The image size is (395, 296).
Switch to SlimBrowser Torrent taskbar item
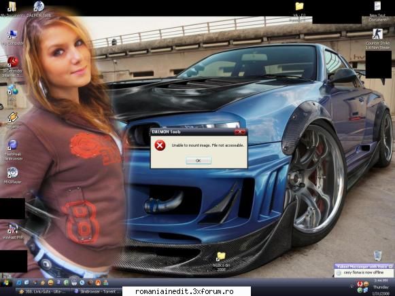coord(97,291)
